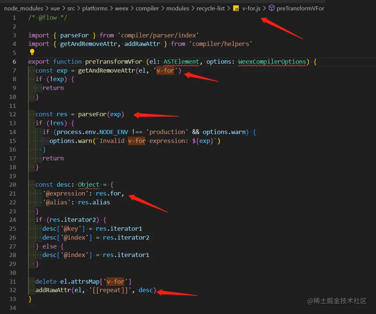Click the else keyword on line 27
Viewport: 376px width, 314px height.
click(50, 246)
